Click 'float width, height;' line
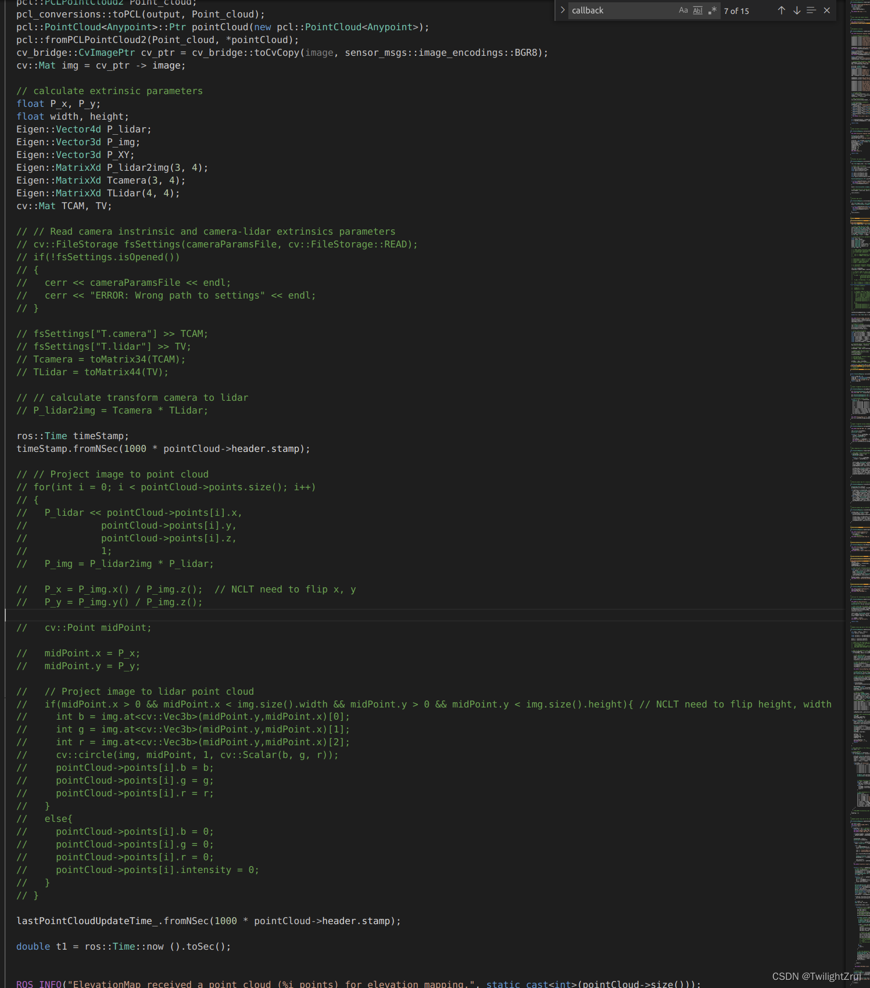The width and height of the screenshot is (870, 988). click(x=73, y=117)
